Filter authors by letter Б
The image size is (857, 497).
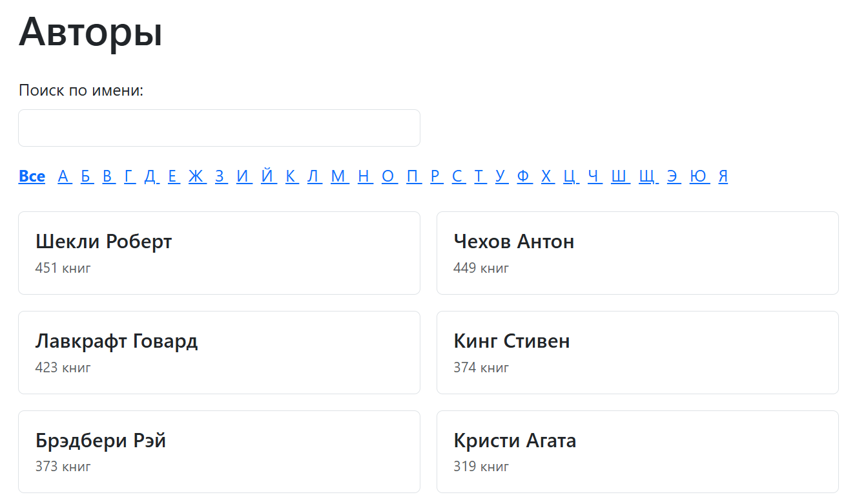pos(87,176)
